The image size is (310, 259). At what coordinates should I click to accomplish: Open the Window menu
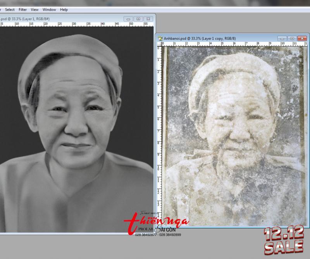point(49,9)
